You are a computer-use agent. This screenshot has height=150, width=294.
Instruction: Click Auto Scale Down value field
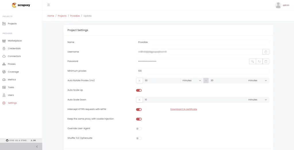click(x=195, y=100)
